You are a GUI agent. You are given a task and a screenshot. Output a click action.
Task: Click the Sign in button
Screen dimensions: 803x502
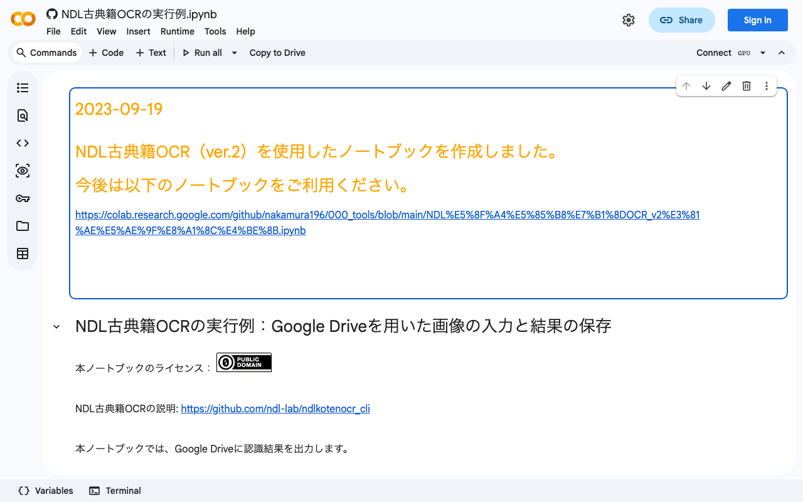point(757,19)
